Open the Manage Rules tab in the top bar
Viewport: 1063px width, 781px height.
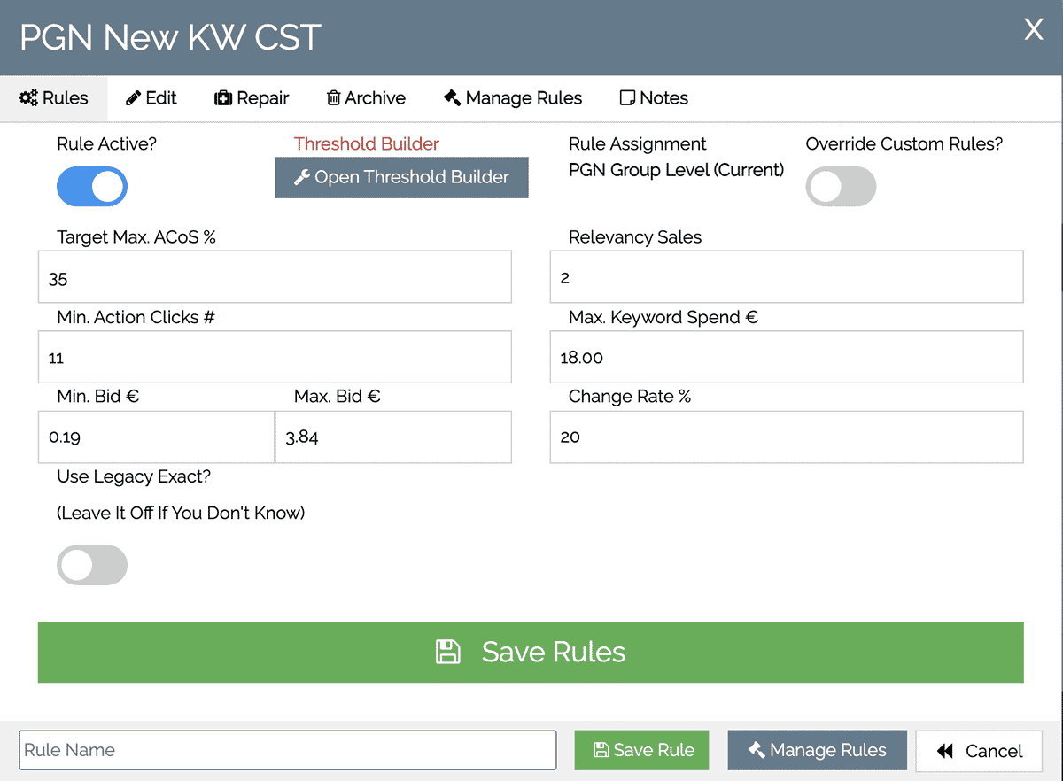(513, 98)
